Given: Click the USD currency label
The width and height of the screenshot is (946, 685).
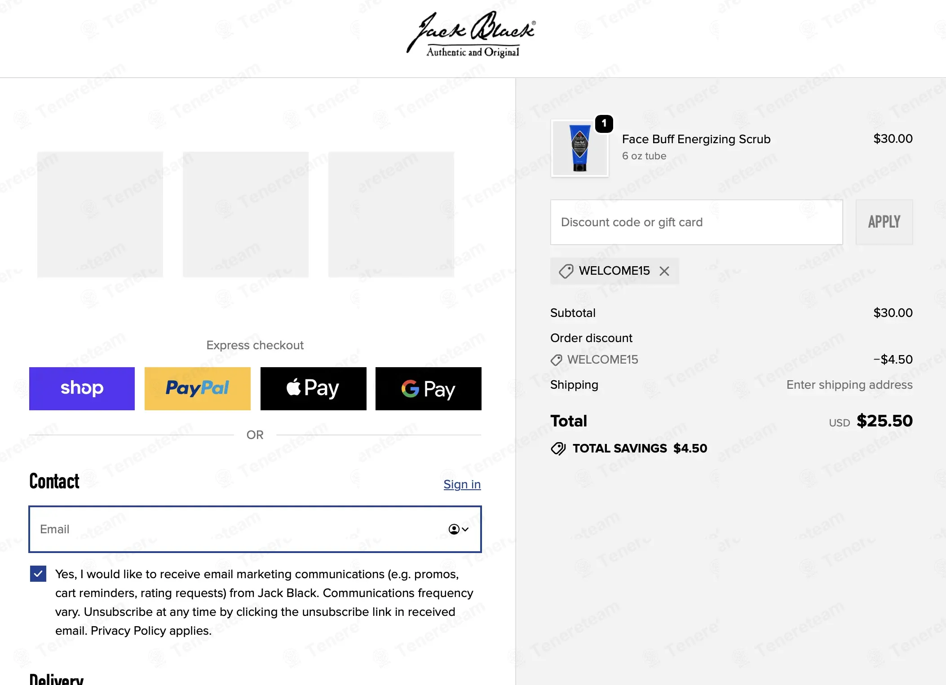Looking at the screenshot, I should click(x=840, y=423).
